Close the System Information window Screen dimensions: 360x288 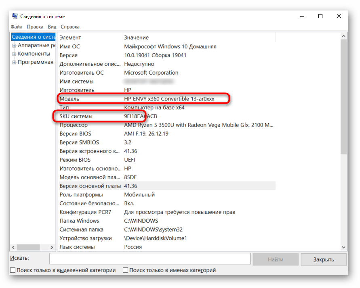pos(339,16)
